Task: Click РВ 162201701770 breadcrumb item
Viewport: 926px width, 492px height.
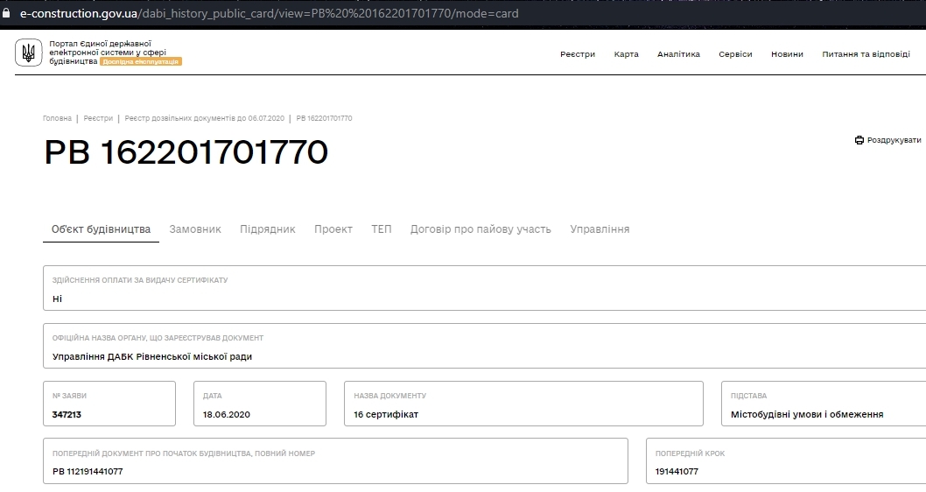Action: click(324, 118)
